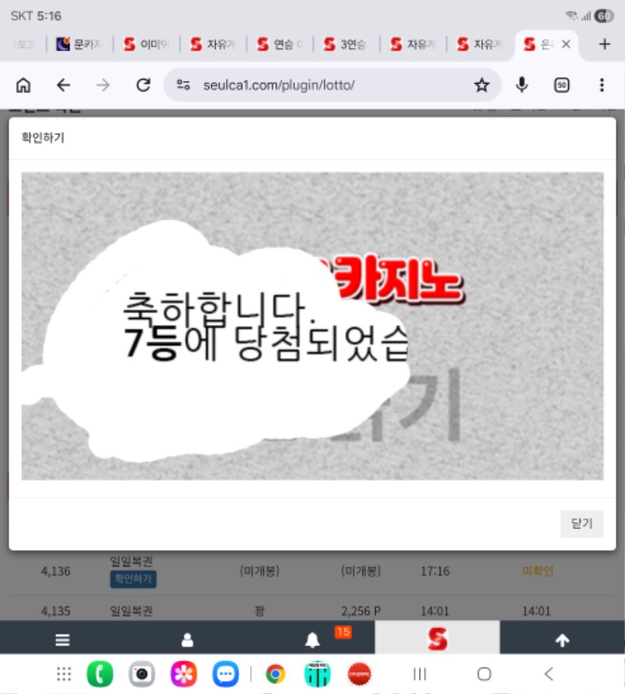
Task: Tap the red S logo in bottom bar
Action: pyautogui.click(x=437, y=639)
